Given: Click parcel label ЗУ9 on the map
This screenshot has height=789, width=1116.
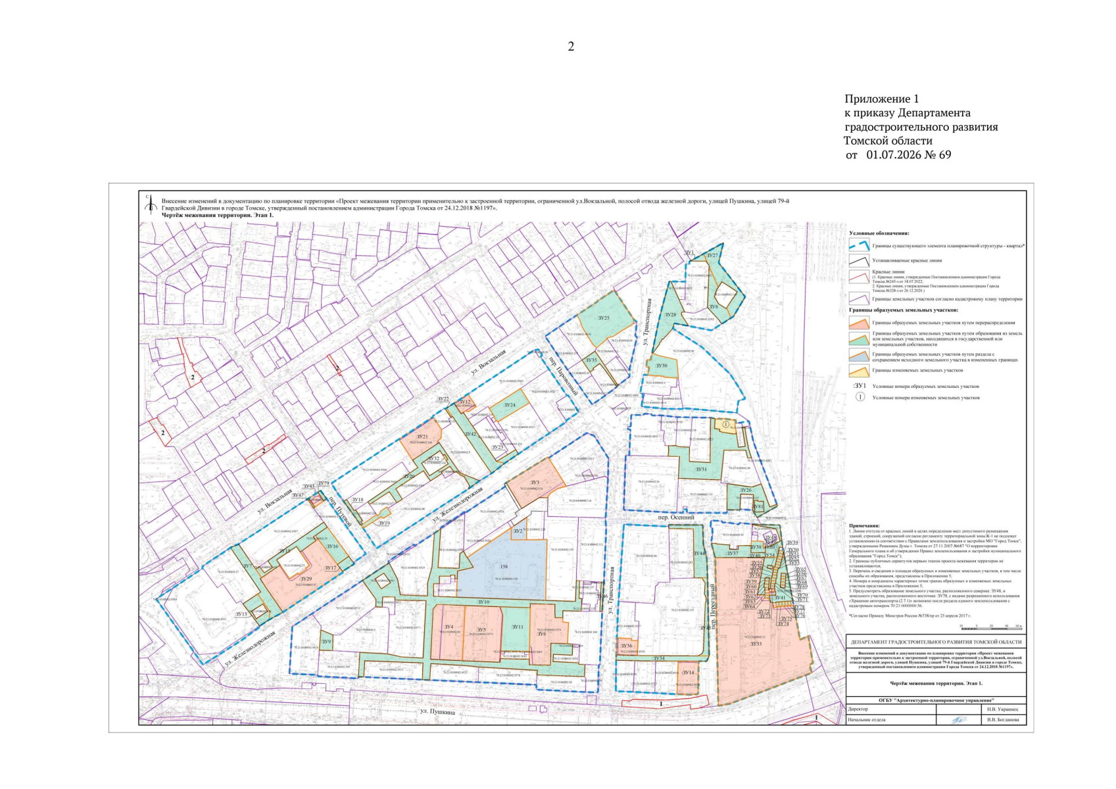Looking at the screenshot, I should click(x=326, y=641).
